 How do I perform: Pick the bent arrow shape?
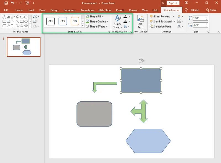point(13,17)
